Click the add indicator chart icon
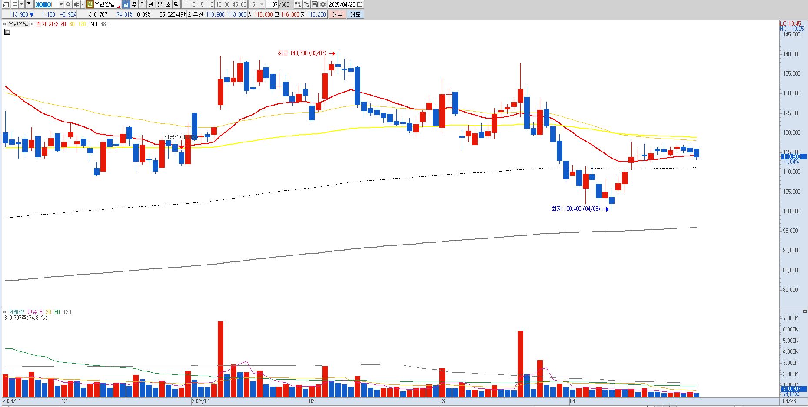This screenshot has height=407, width=808. pos(298,4)
